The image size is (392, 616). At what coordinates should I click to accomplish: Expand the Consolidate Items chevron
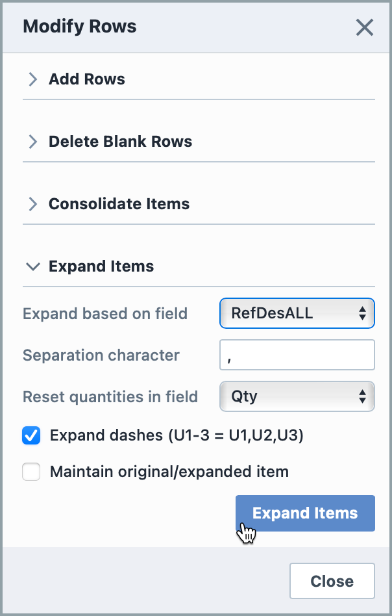click(33, 204)
